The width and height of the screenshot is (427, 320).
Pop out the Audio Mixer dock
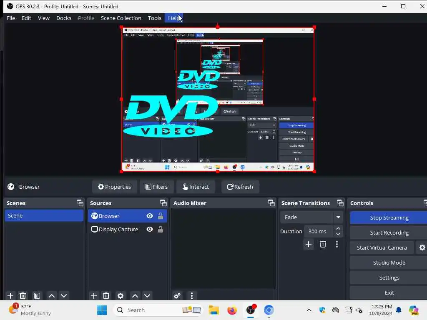271,203
